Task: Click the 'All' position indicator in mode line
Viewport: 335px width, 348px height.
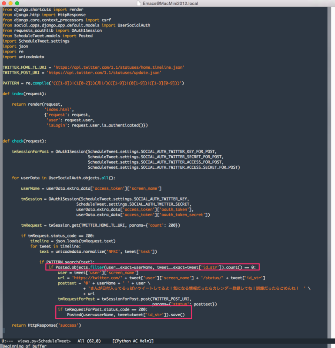Action: point(81,341)
